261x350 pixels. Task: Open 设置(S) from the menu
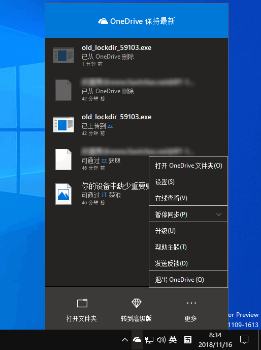pos(188,182)
